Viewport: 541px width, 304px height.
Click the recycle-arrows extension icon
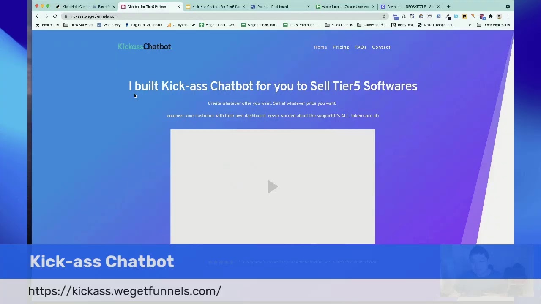[404, 16]
